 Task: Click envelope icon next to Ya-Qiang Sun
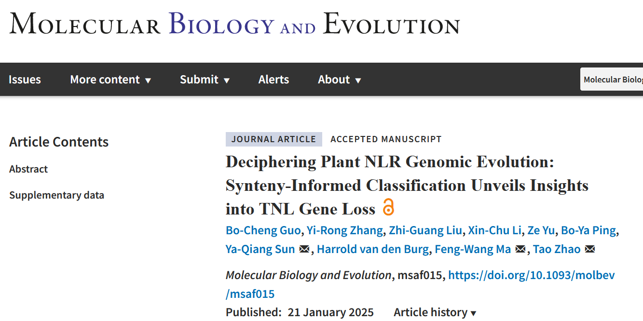[304, 249]
